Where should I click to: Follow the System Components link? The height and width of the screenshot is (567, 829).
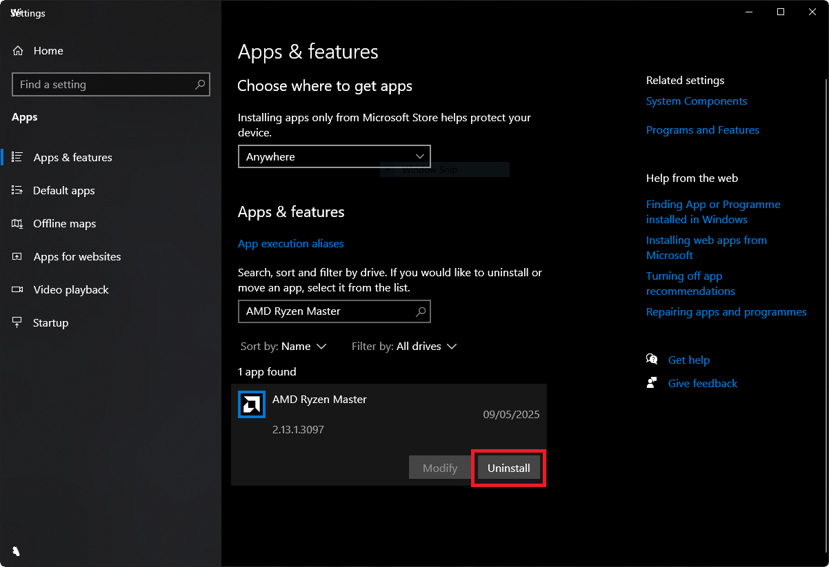coord(696,101)
